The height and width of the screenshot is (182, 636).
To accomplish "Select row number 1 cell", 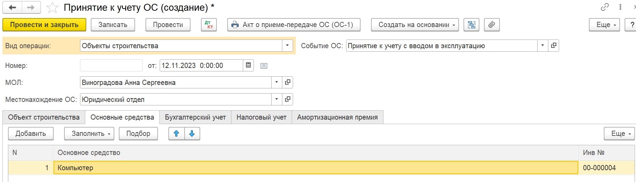I will 31,168.
